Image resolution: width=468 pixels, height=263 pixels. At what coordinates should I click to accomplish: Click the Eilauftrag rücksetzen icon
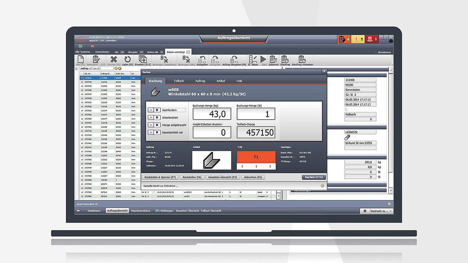click(302, 60)
